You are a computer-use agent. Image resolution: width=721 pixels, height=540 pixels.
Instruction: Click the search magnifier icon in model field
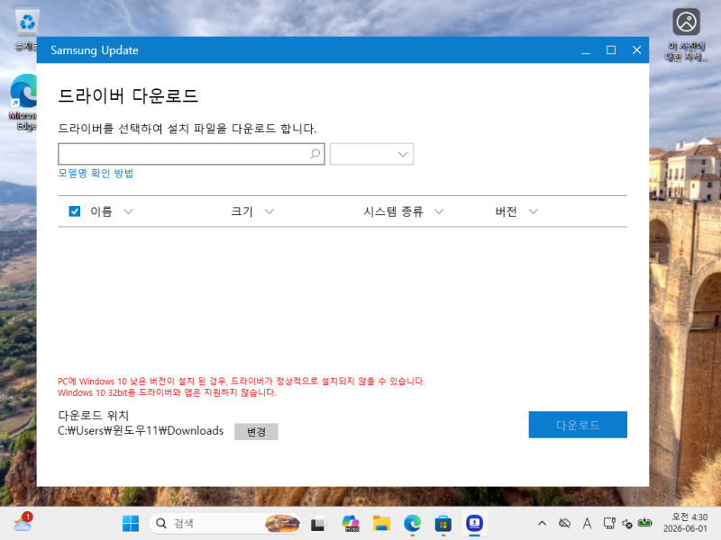(x=315, y=154)
